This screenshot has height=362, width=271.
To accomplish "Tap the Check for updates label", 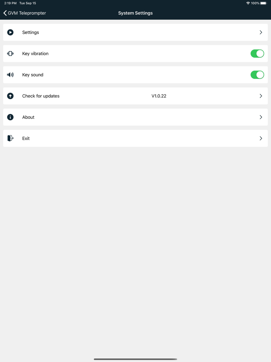I will [x=41, y=96].
